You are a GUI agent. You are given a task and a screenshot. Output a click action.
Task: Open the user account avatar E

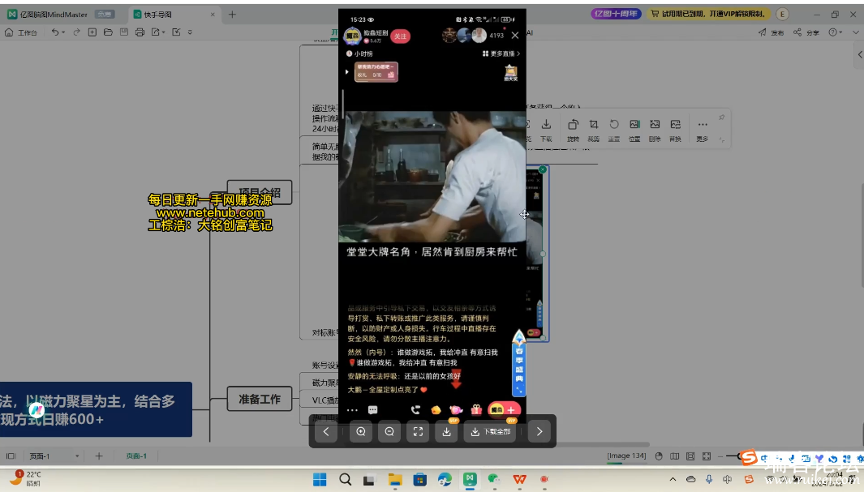782,14
